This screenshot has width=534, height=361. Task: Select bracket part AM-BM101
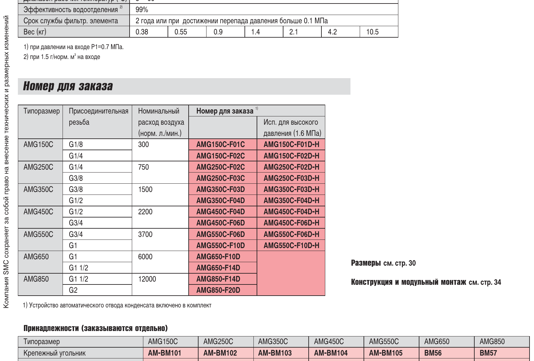tap(165, 353)
